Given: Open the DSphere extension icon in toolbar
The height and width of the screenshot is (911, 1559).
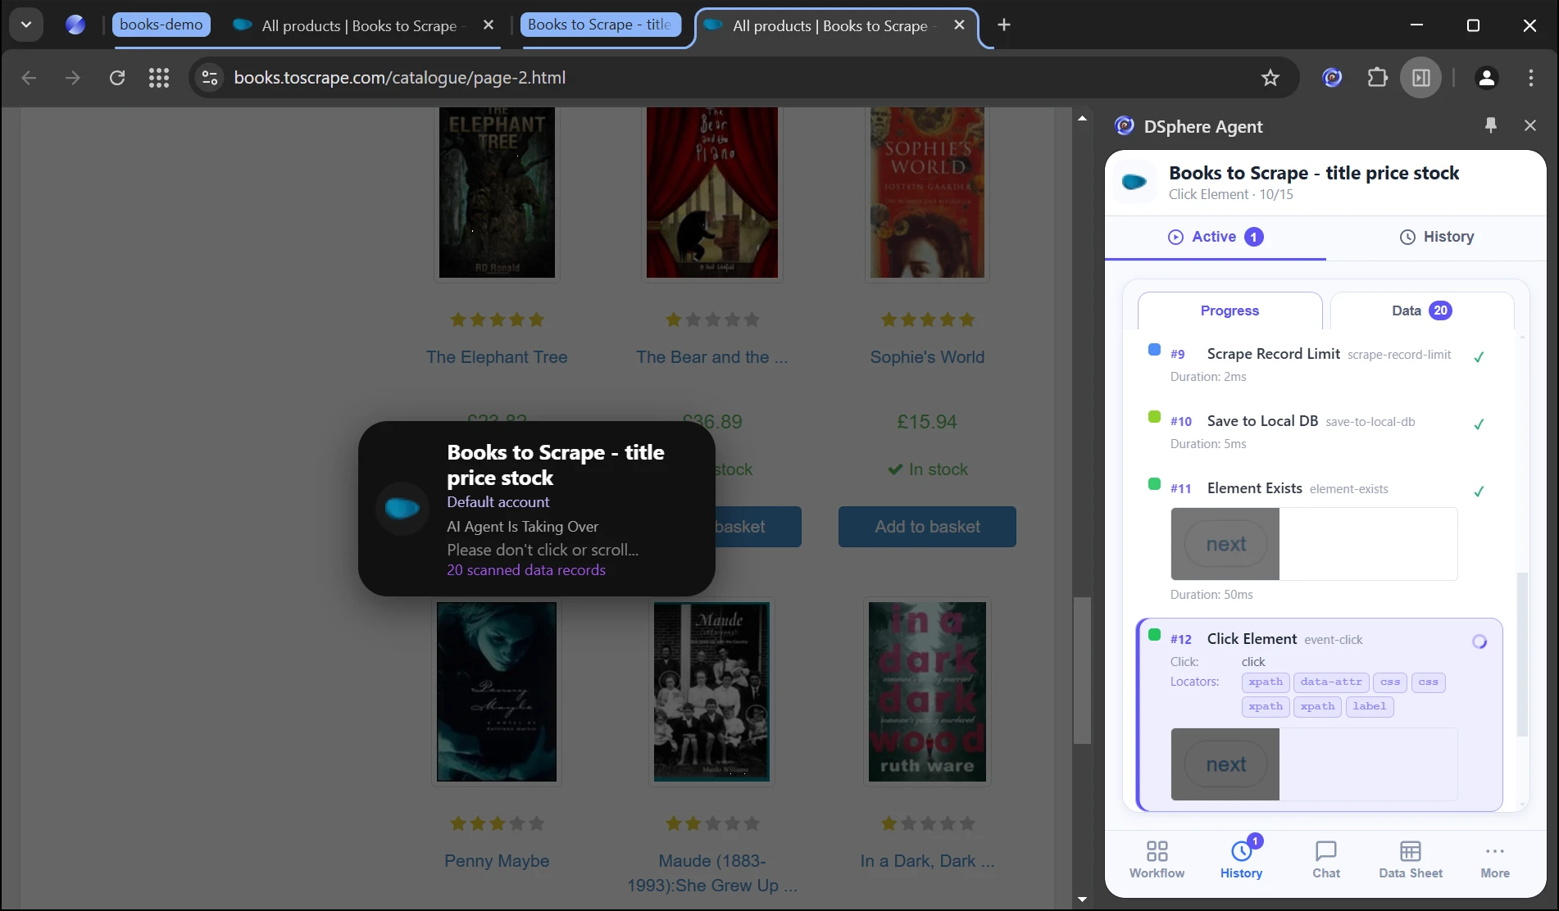Looking at the screenshot, I should coord(1333,78).
